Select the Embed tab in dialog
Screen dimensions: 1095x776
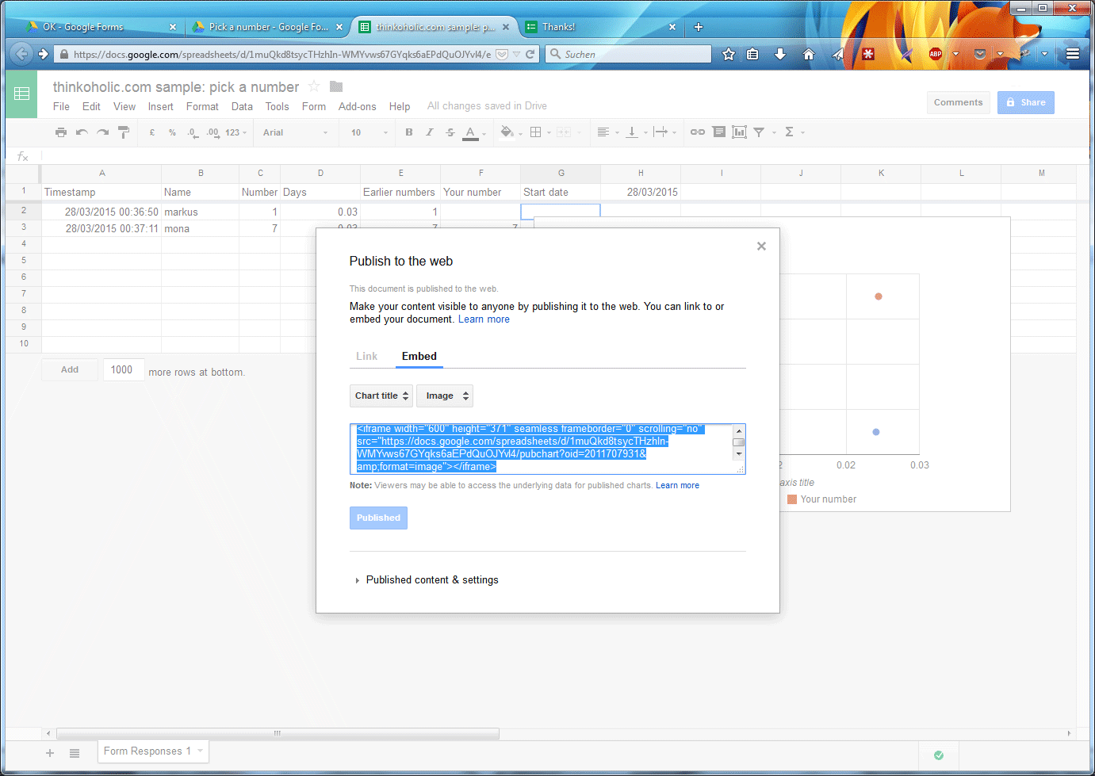pyautogui.click(x=419, y=356)
